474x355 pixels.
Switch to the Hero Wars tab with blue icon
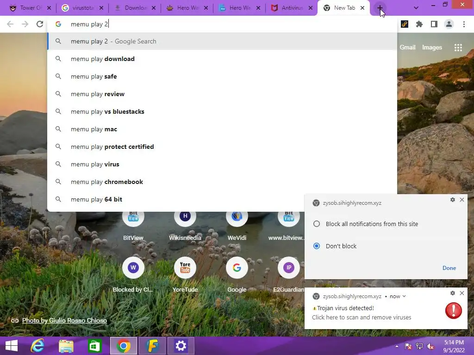point(239,8)
